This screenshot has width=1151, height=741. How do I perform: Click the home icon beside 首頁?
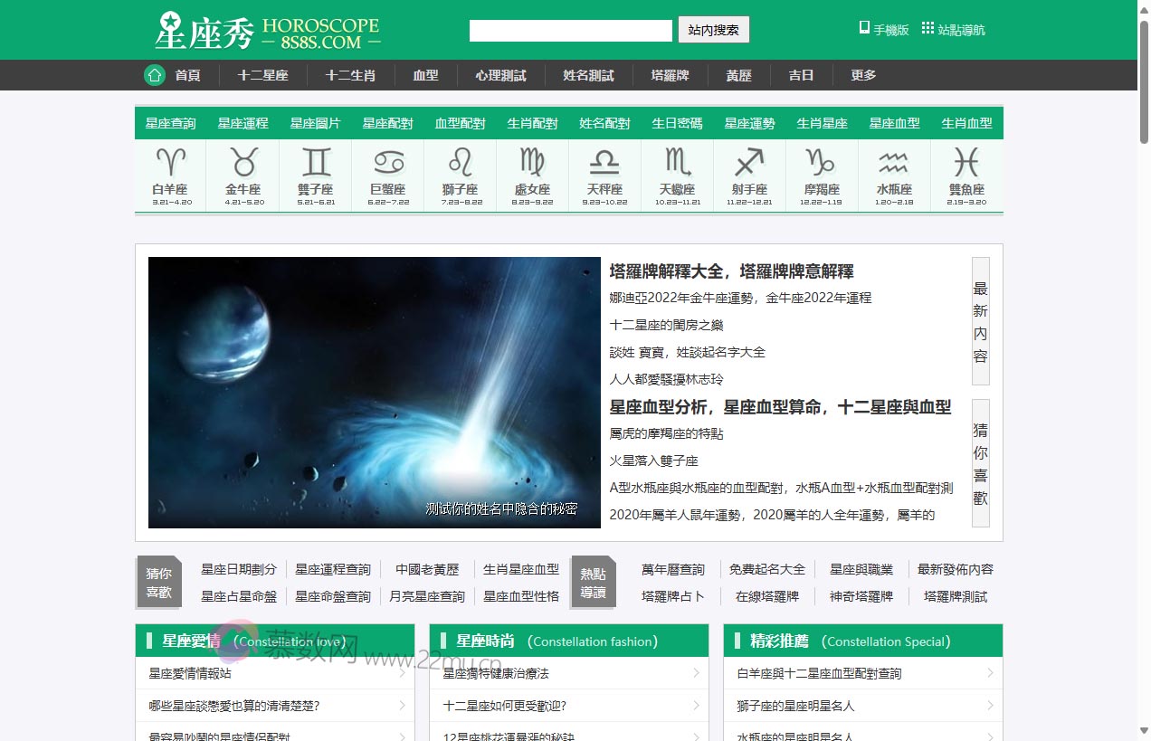[x=154, y=75]
